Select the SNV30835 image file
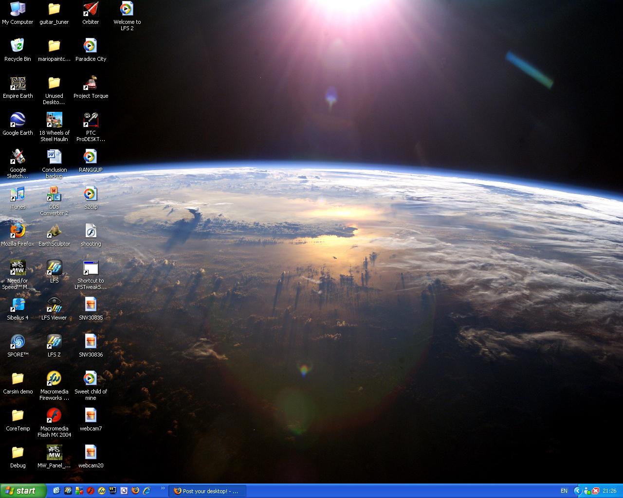623x498 pixels. tap(91, 309)
